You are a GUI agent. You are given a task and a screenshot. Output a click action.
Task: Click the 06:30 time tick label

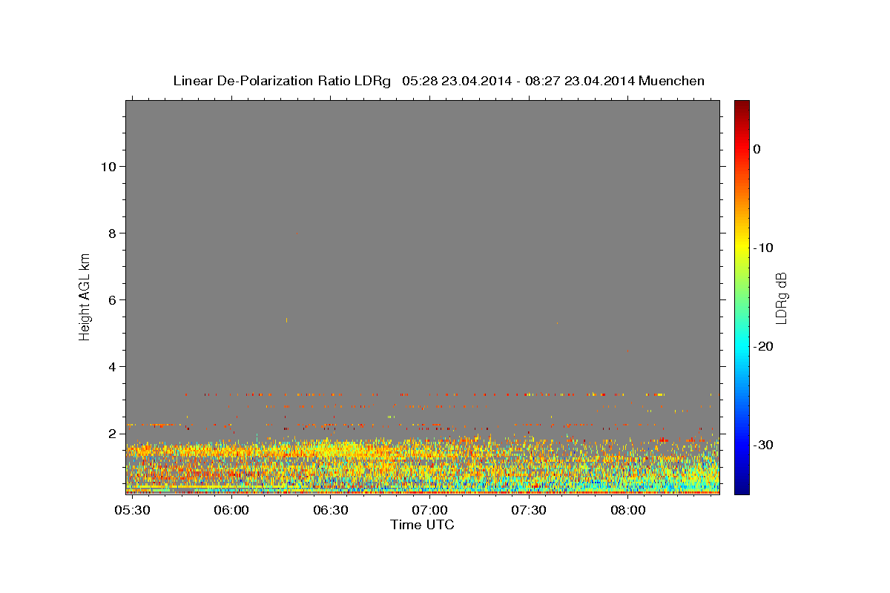click(330, 511)
